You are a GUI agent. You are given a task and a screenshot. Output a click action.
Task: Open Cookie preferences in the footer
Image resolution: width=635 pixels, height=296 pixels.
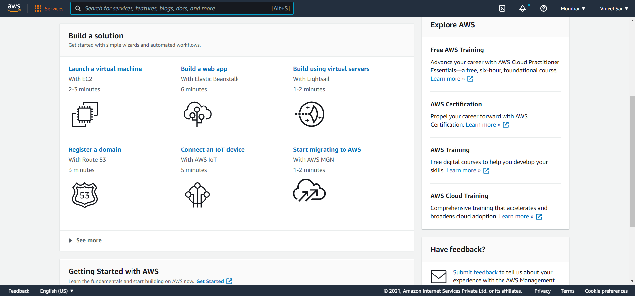tap(606, 291)
